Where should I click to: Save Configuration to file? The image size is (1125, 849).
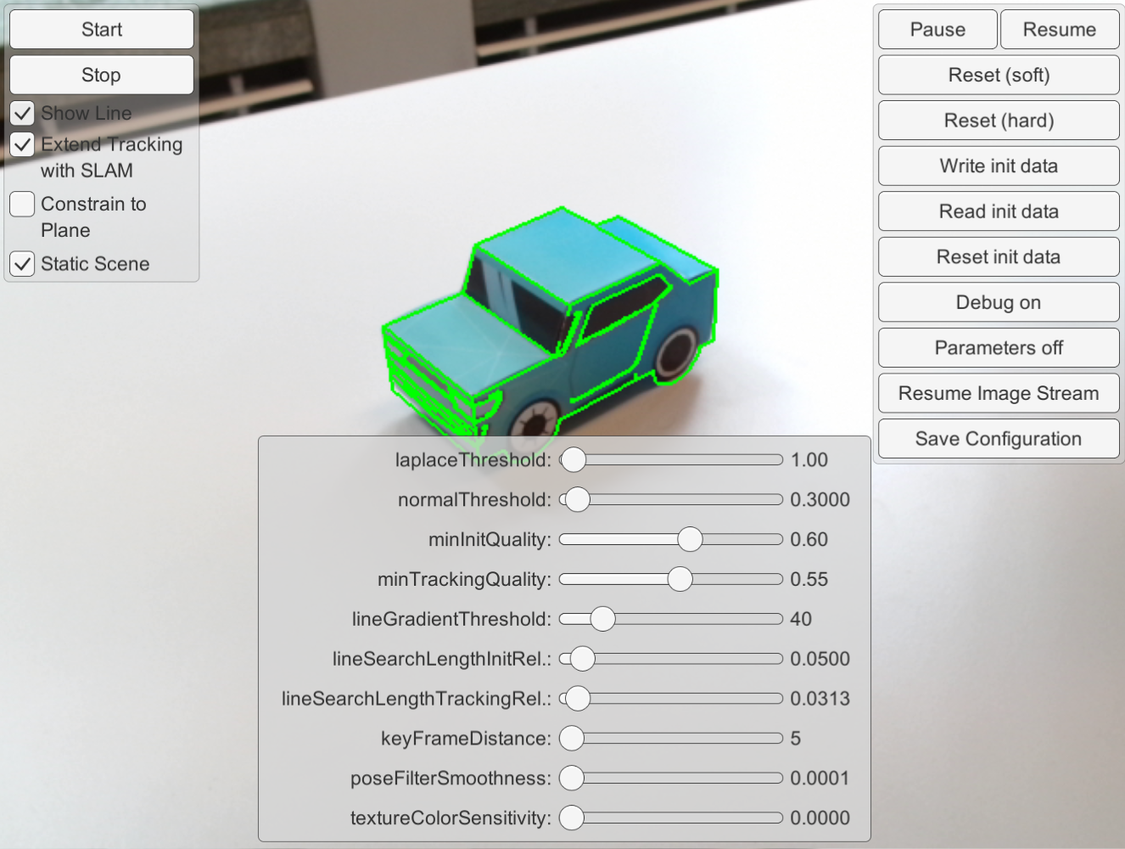coord(999,439)
